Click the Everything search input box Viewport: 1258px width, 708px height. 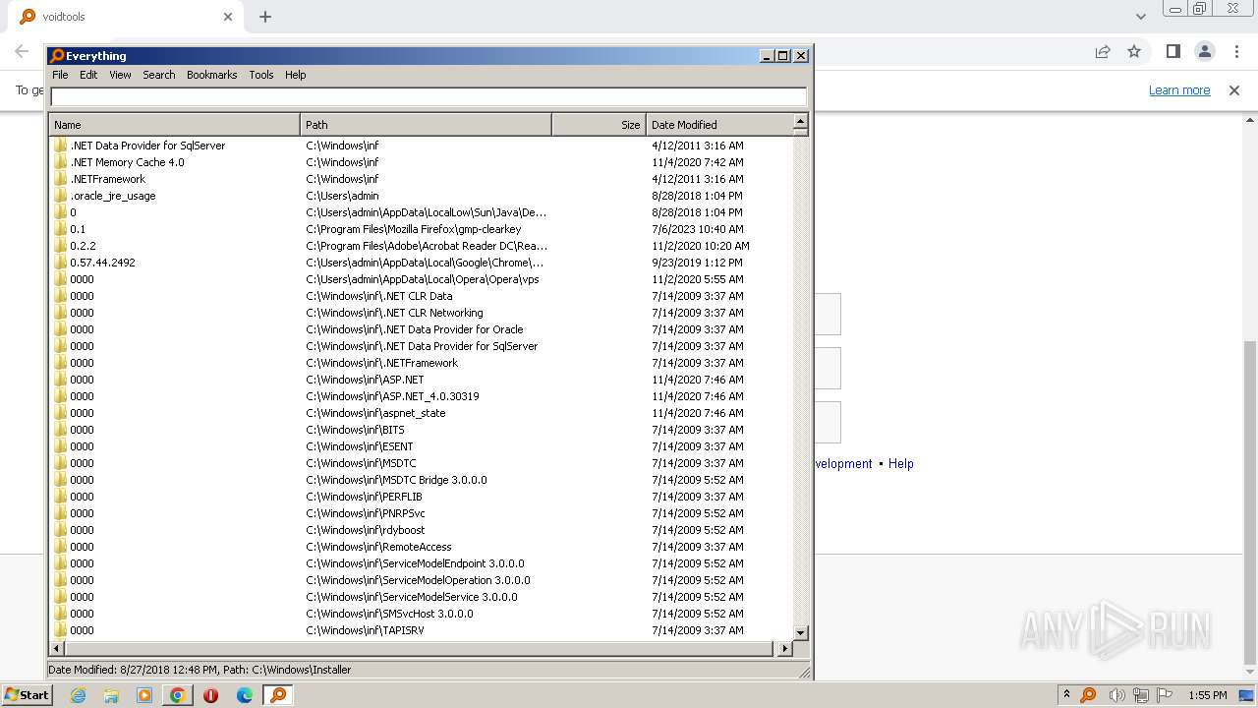(x=429, y=96)
